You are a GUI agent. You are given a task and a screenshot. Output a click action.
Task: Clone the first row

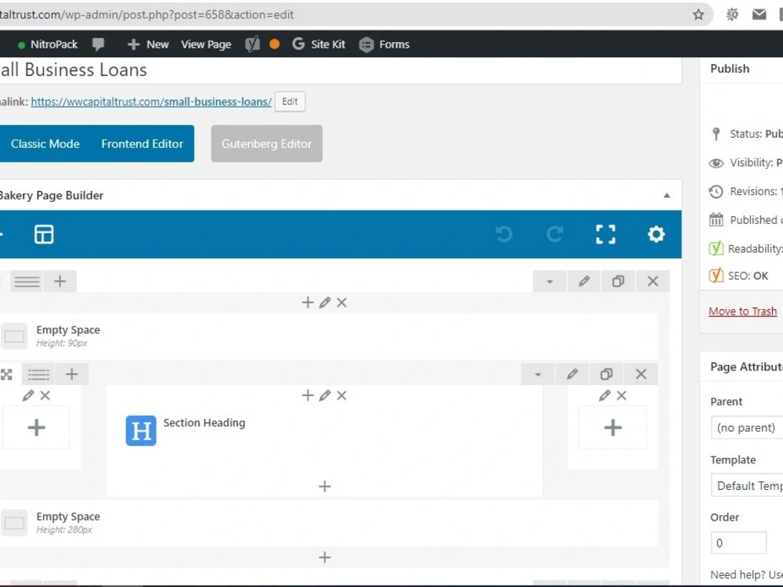tap(619, 281)
